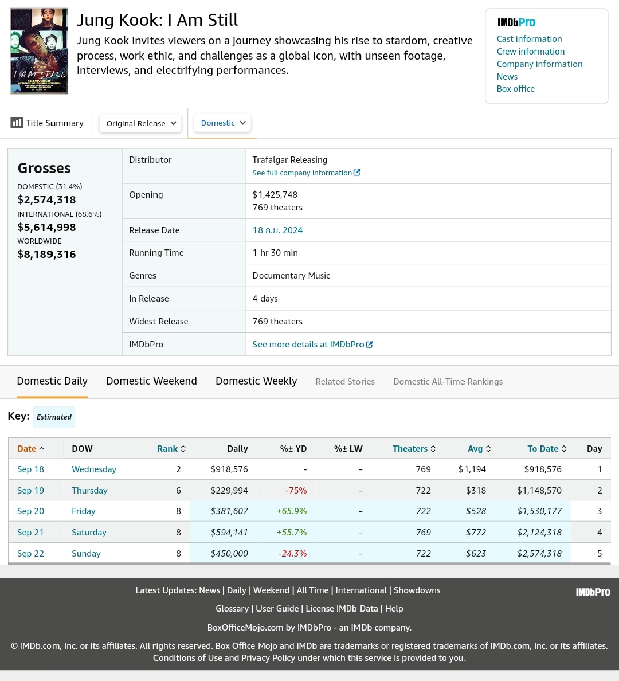This screenshot has height=681, width=619.
Task: Click the Thursday day-of-week link
Action: (89, 491)
